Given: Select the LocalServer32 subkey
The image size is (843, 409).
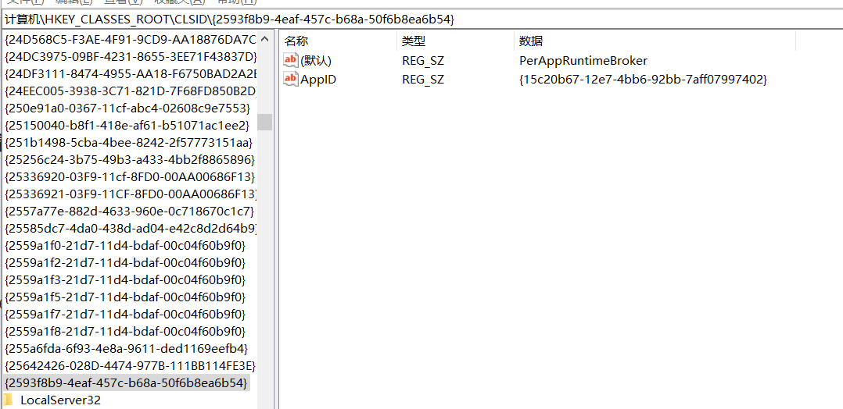Looking at the screenshot, I should [60, 400].
